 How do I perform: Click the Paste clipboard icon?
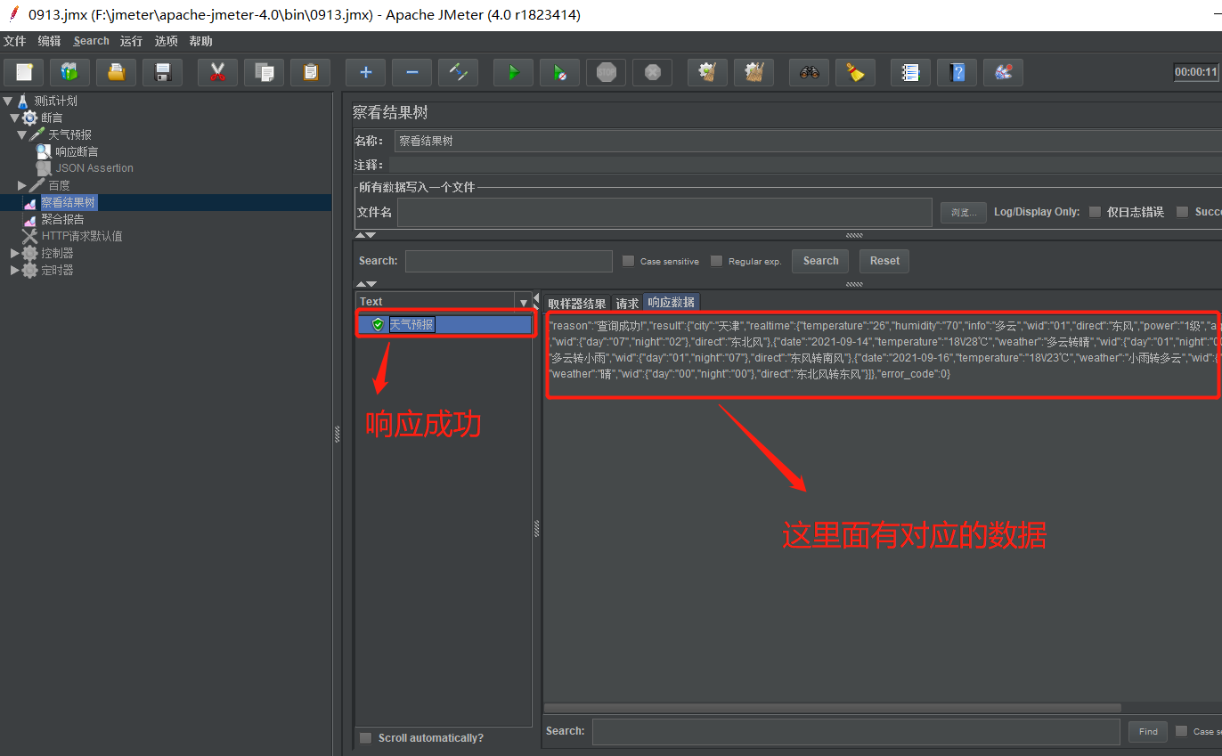pos(310,72)
